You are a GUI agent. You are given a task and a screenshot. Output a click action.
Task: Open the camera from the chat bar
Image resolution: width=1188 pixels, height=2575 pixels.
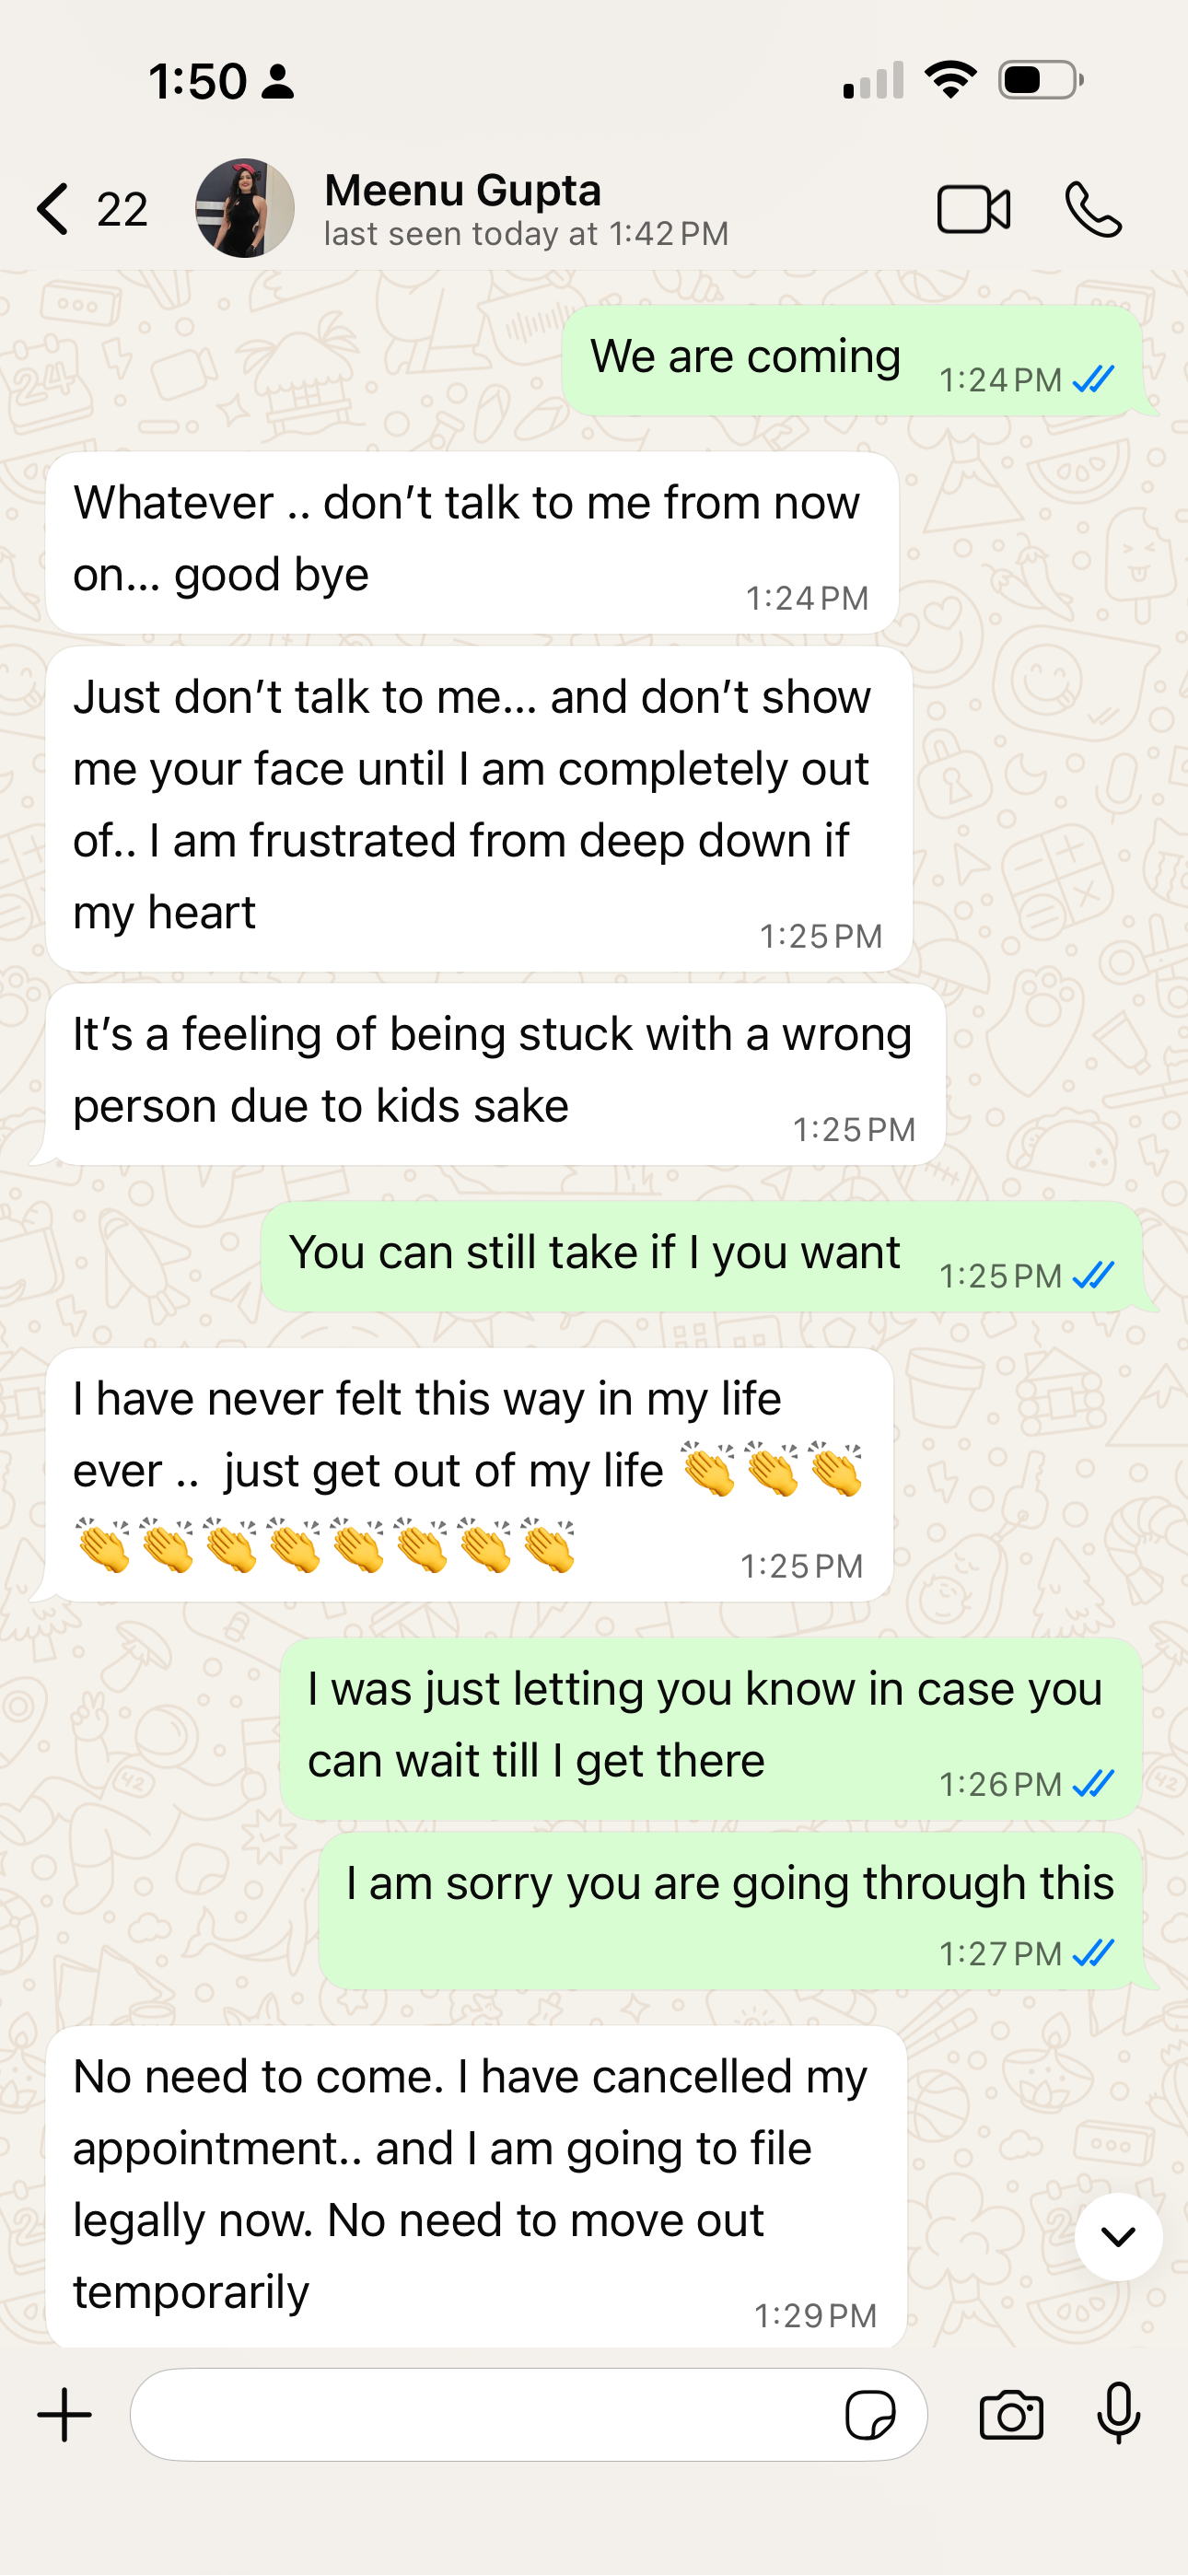pos(1011,2415)
